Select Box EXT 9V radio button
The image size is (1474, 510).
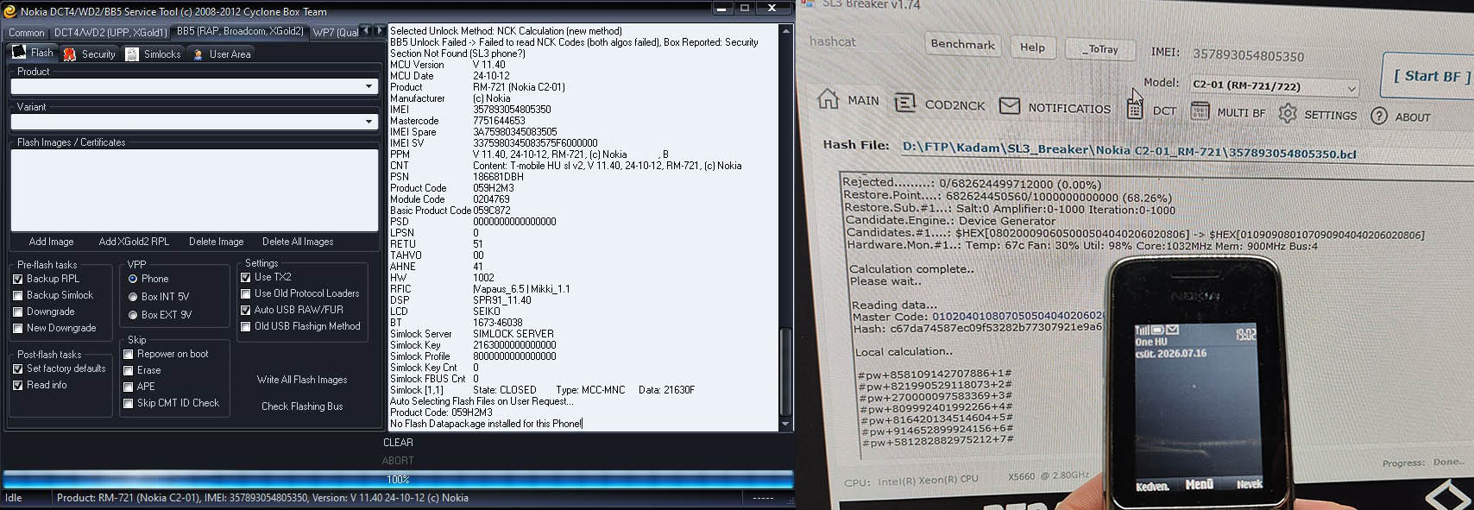pyautogui.click(x=133, y=315)
